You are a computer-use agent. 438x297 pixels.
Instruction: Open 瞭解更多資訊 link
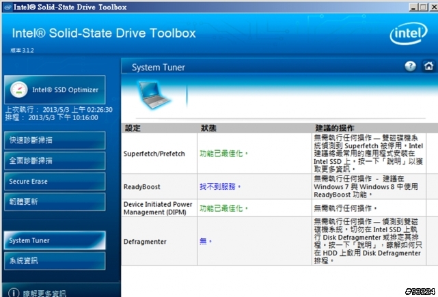coord(44,293)
